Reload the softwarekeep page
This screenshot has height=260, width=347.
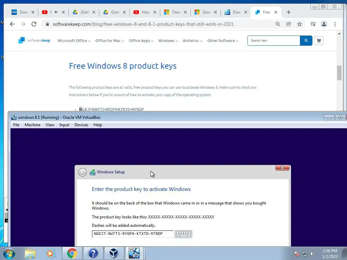(34, 24)
